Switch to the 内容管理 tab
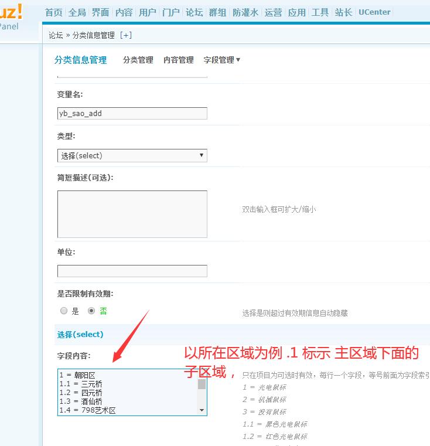430x446 pixels. click(x=179, y=60)
